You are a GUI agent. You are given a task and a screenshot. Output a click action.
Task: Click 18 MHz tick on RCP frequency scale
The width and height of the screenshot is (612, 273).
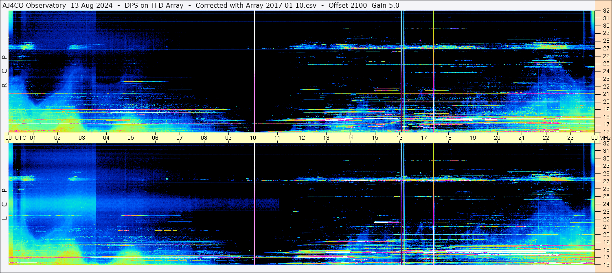[606, 117]
